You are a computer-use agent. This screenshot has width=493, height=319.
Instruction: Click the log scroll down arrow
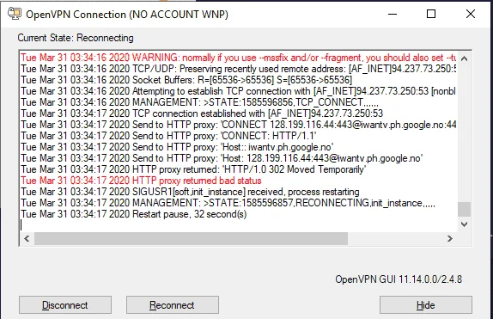click(x=464, y=224)
